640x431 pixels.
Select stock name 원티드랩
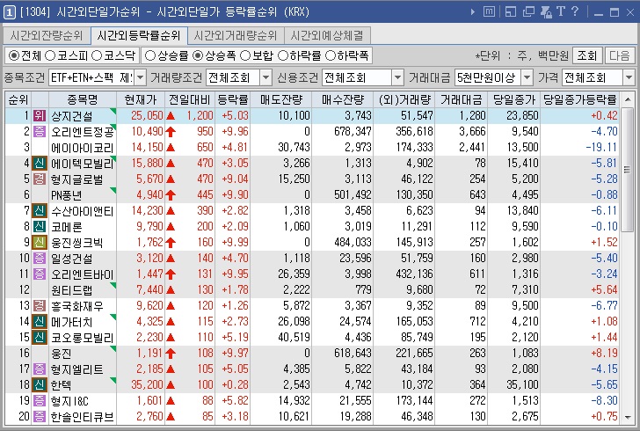pos(71,290)
